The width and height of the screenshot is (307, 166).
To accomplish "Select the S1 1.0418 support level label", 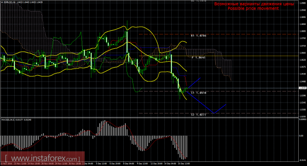I will point(199,93).
